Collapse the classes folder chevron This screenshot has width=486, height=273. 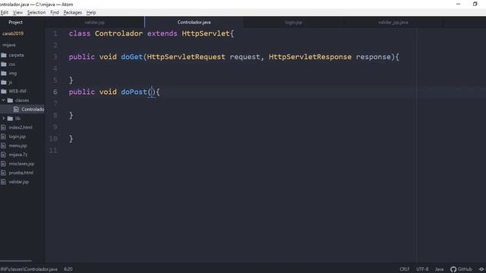3,100
